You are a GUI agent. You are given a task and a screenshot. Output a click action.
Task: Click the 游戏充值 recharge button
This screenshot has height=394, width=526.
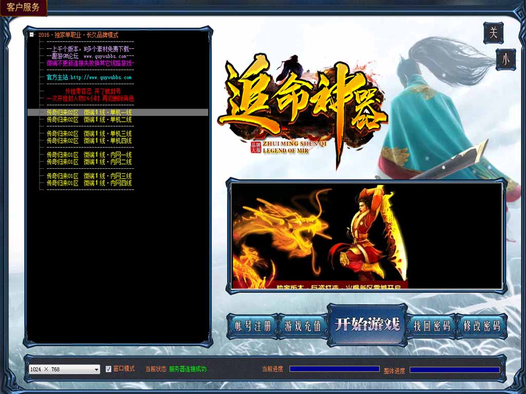click(x=303, y=326)
